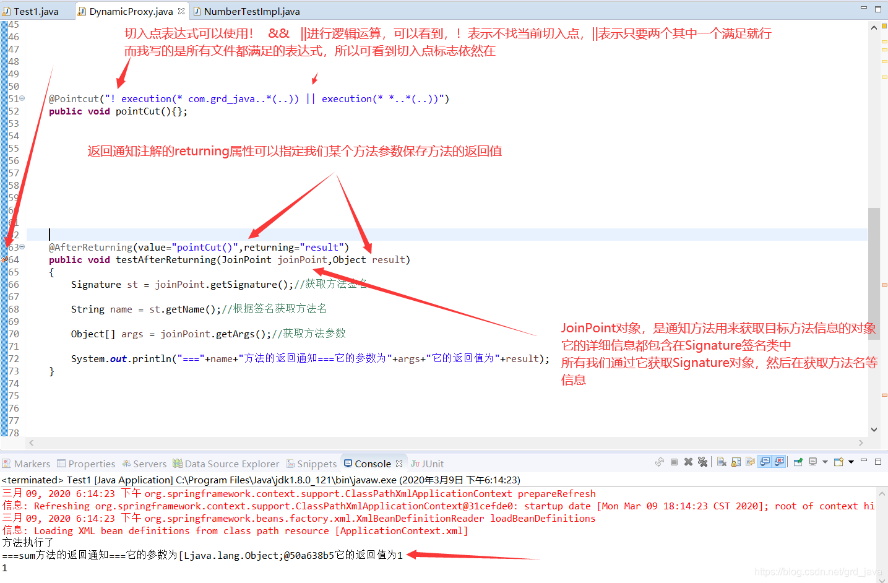The width and height of the screenshot is (888, 583).
Task: Switch to the JUnit view tab
Action: [428, 464]
